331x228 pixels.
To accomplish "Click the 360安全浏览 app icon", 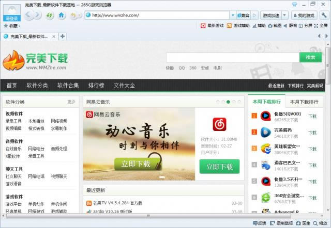I will pos(265,198).
